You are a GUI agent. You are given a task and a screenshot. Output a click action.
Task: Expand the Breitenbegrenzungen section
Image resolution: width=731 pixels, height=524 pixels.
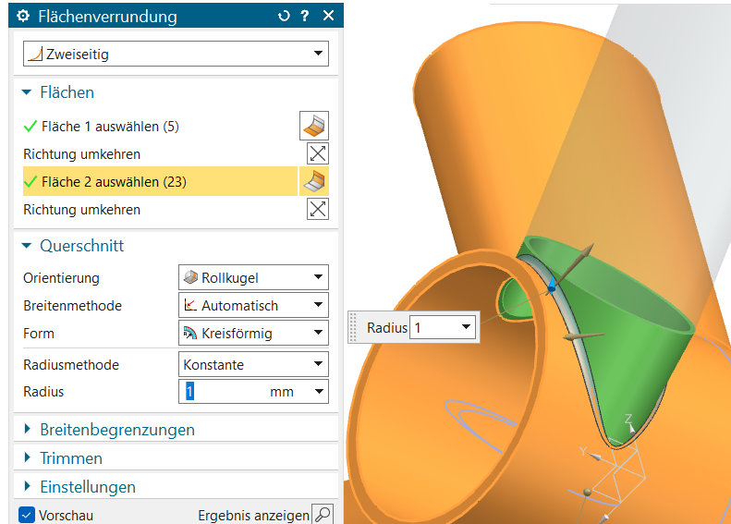(x=27, y=429)
